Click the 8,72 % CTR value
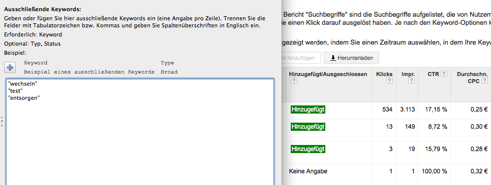The image size is (491, 185). click(x=438, y=127)
